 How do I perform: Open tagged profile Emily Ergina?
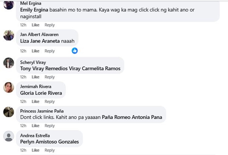pos(34,10)
